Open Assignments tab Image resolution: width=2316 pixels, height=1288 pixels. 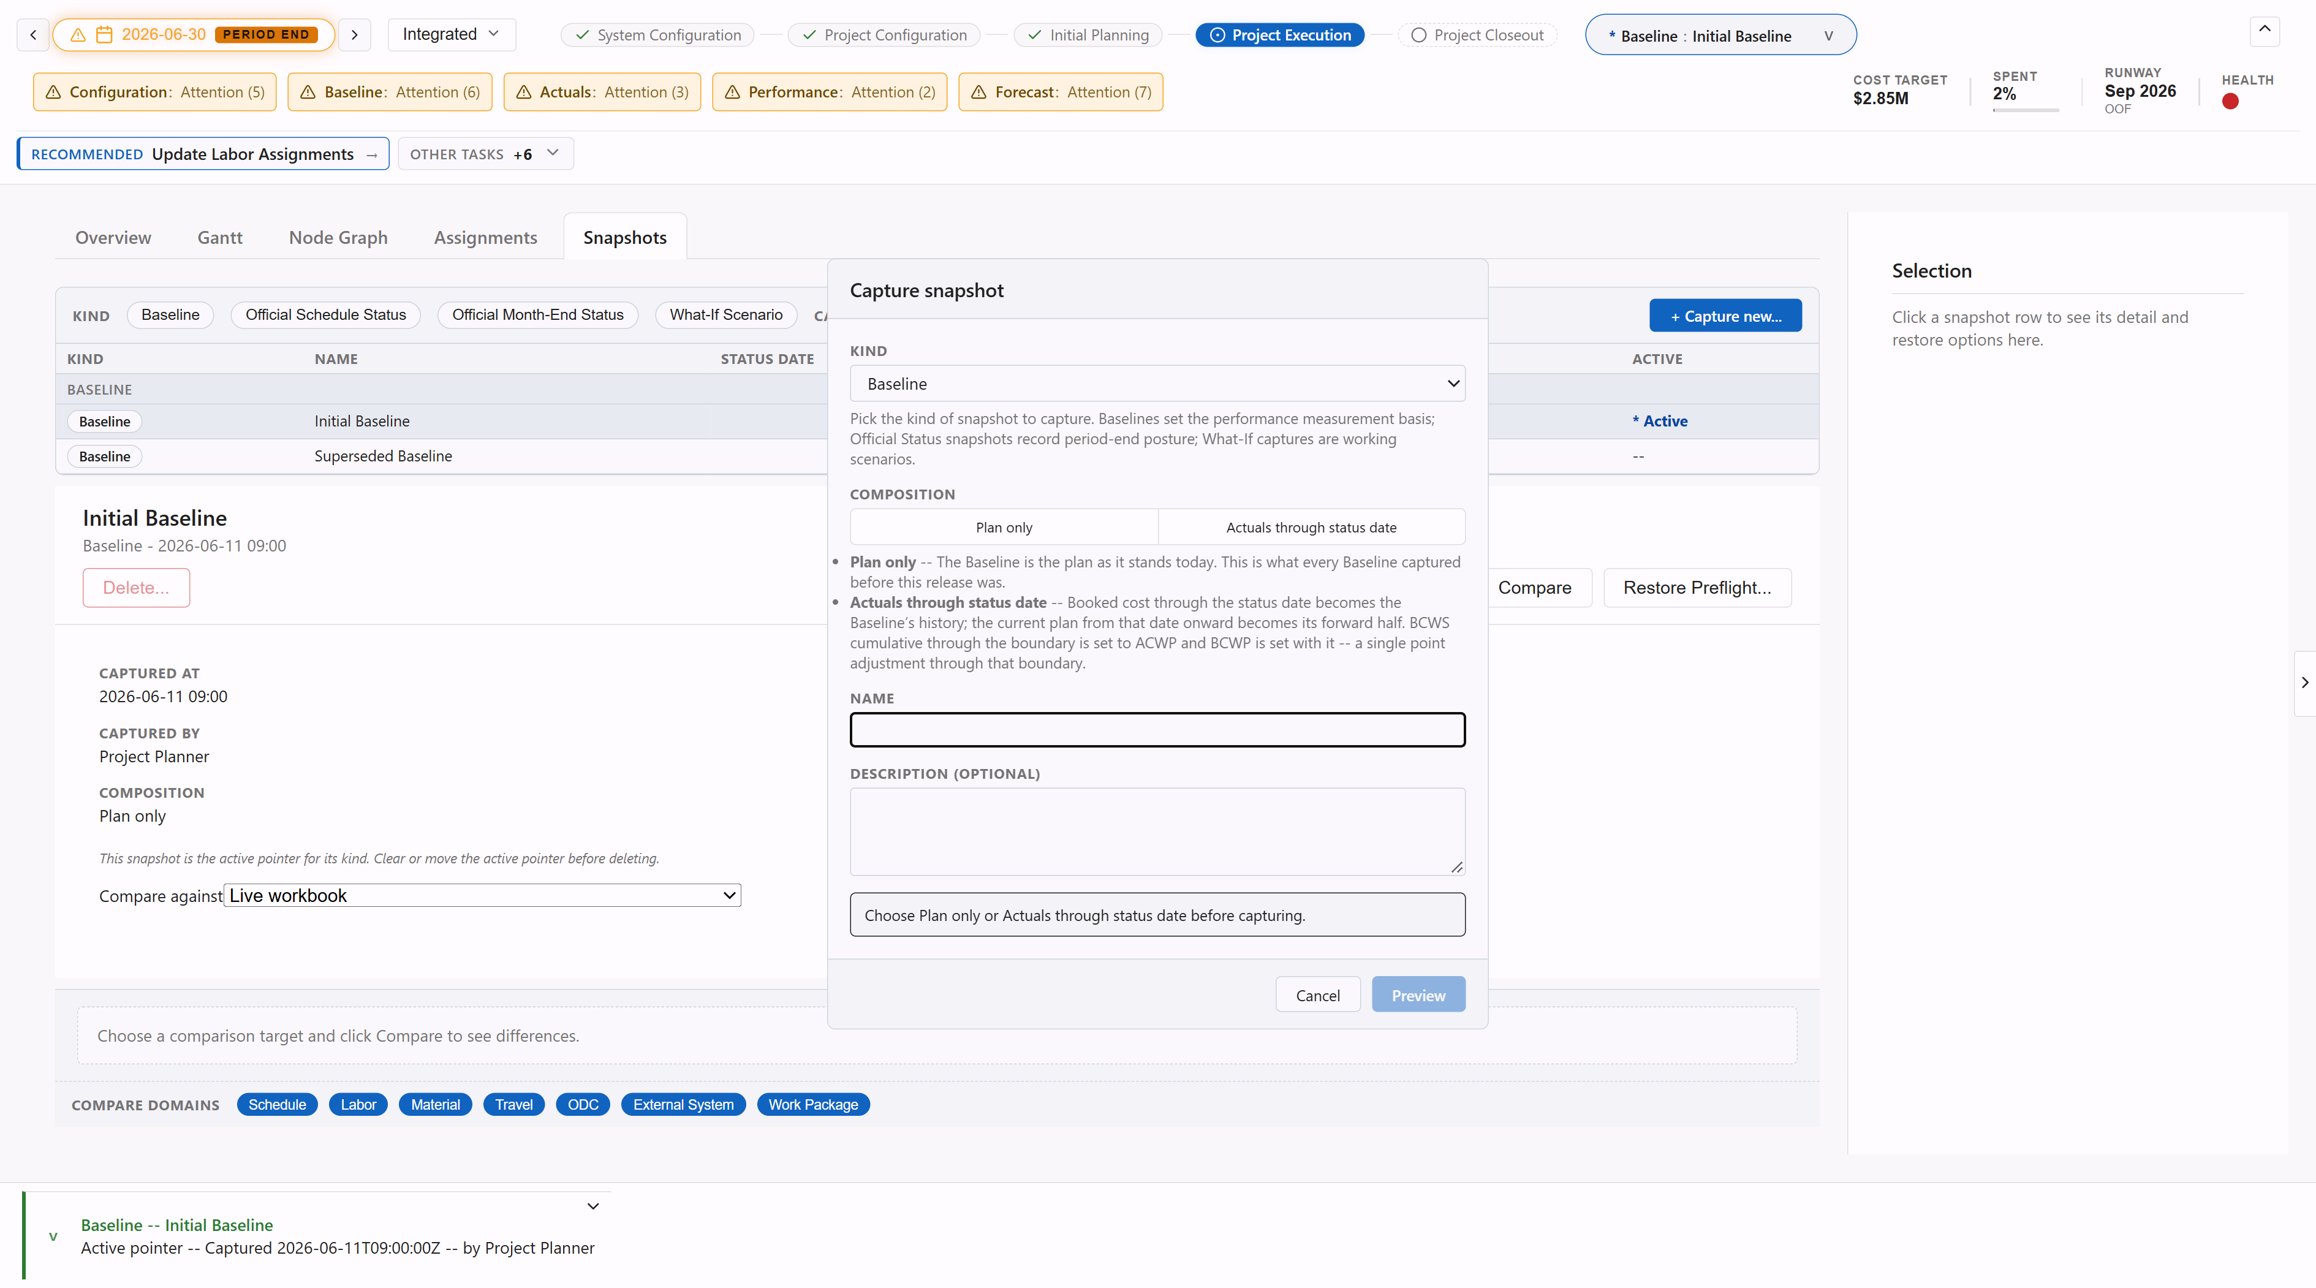click(485, 238)
